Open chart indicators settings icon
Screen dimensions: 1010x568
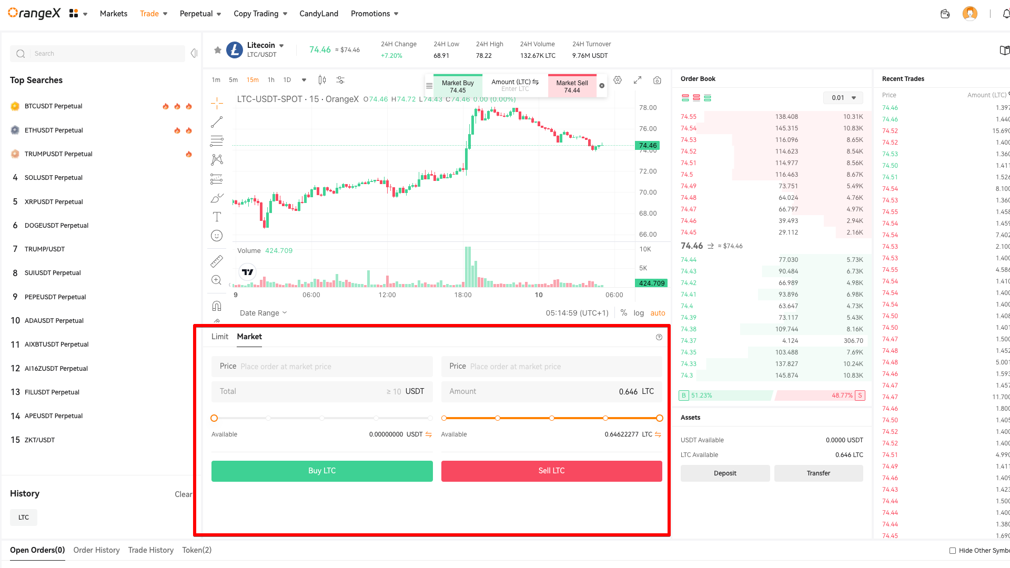pyautogui.click(x=340, y=80)
